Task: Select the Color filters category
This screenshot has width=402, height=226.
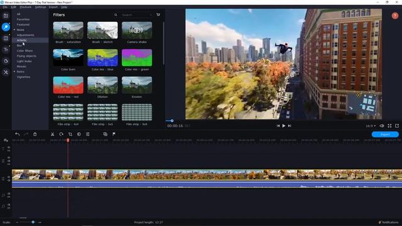Action: (x=24, y=51)
